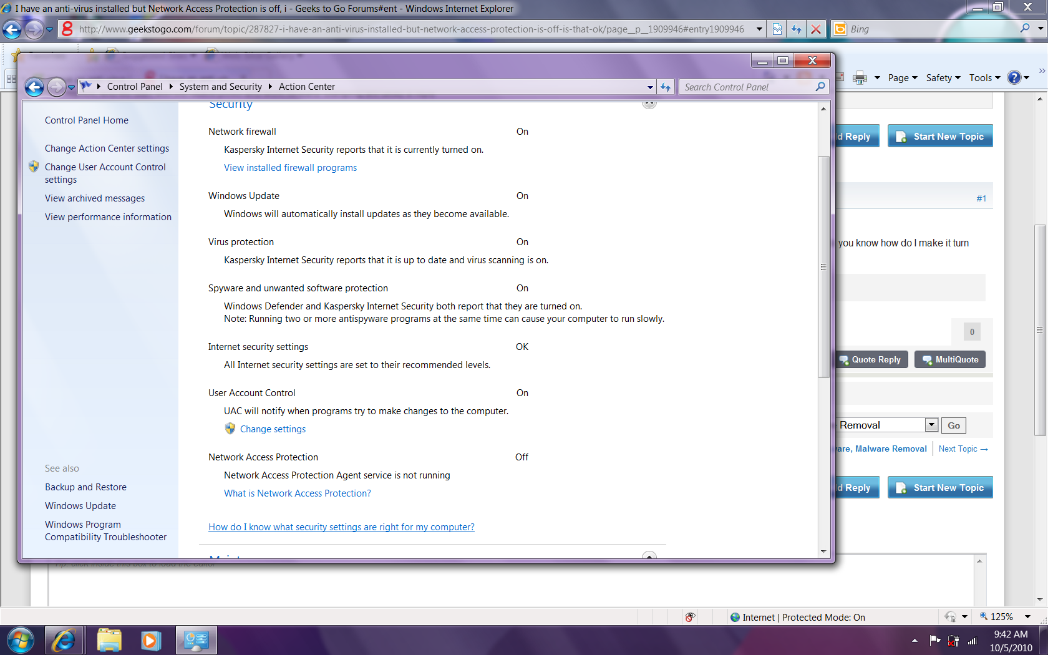Screen dimensions: 1048x655
Task: Click the Bing search provider icon
Action: pos(840,29)
